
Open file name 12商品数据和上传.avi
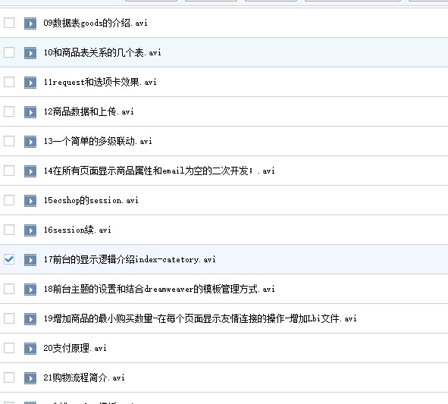click(x=89, y=111)
